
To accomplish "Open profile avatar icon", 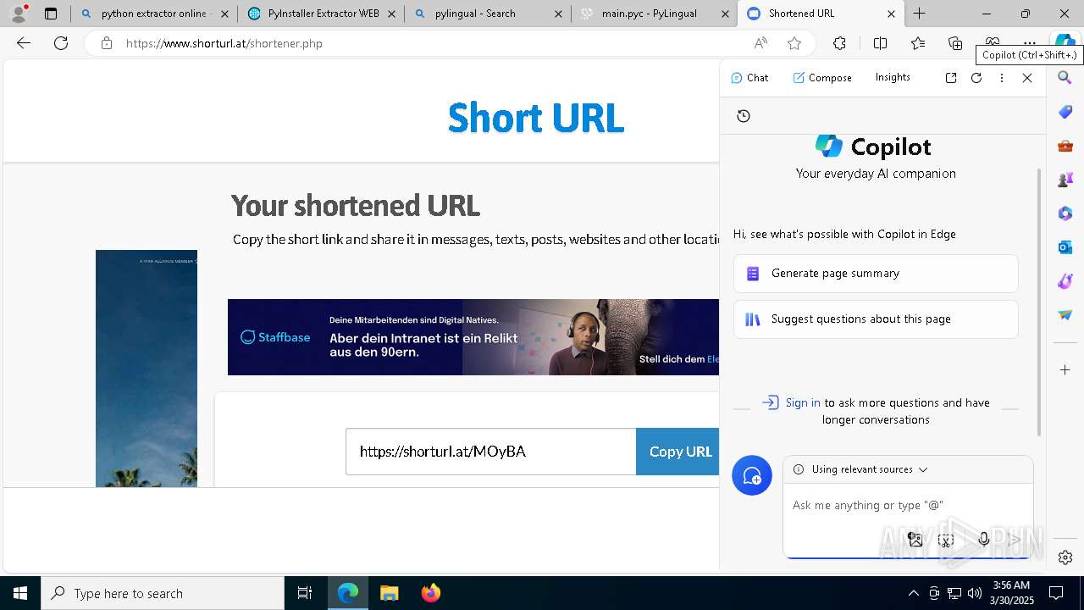I will point(18,14).
